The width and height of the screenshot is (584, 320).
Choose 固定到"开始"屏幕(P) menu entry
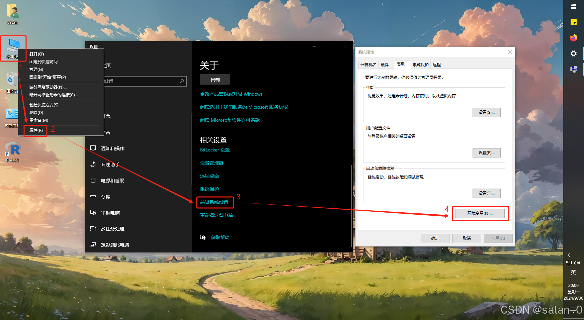pos(61,77)
